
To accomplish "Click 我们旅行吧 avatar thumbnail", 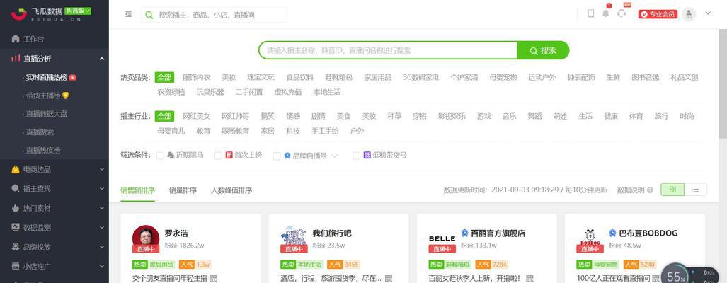I will pos(294,238).
